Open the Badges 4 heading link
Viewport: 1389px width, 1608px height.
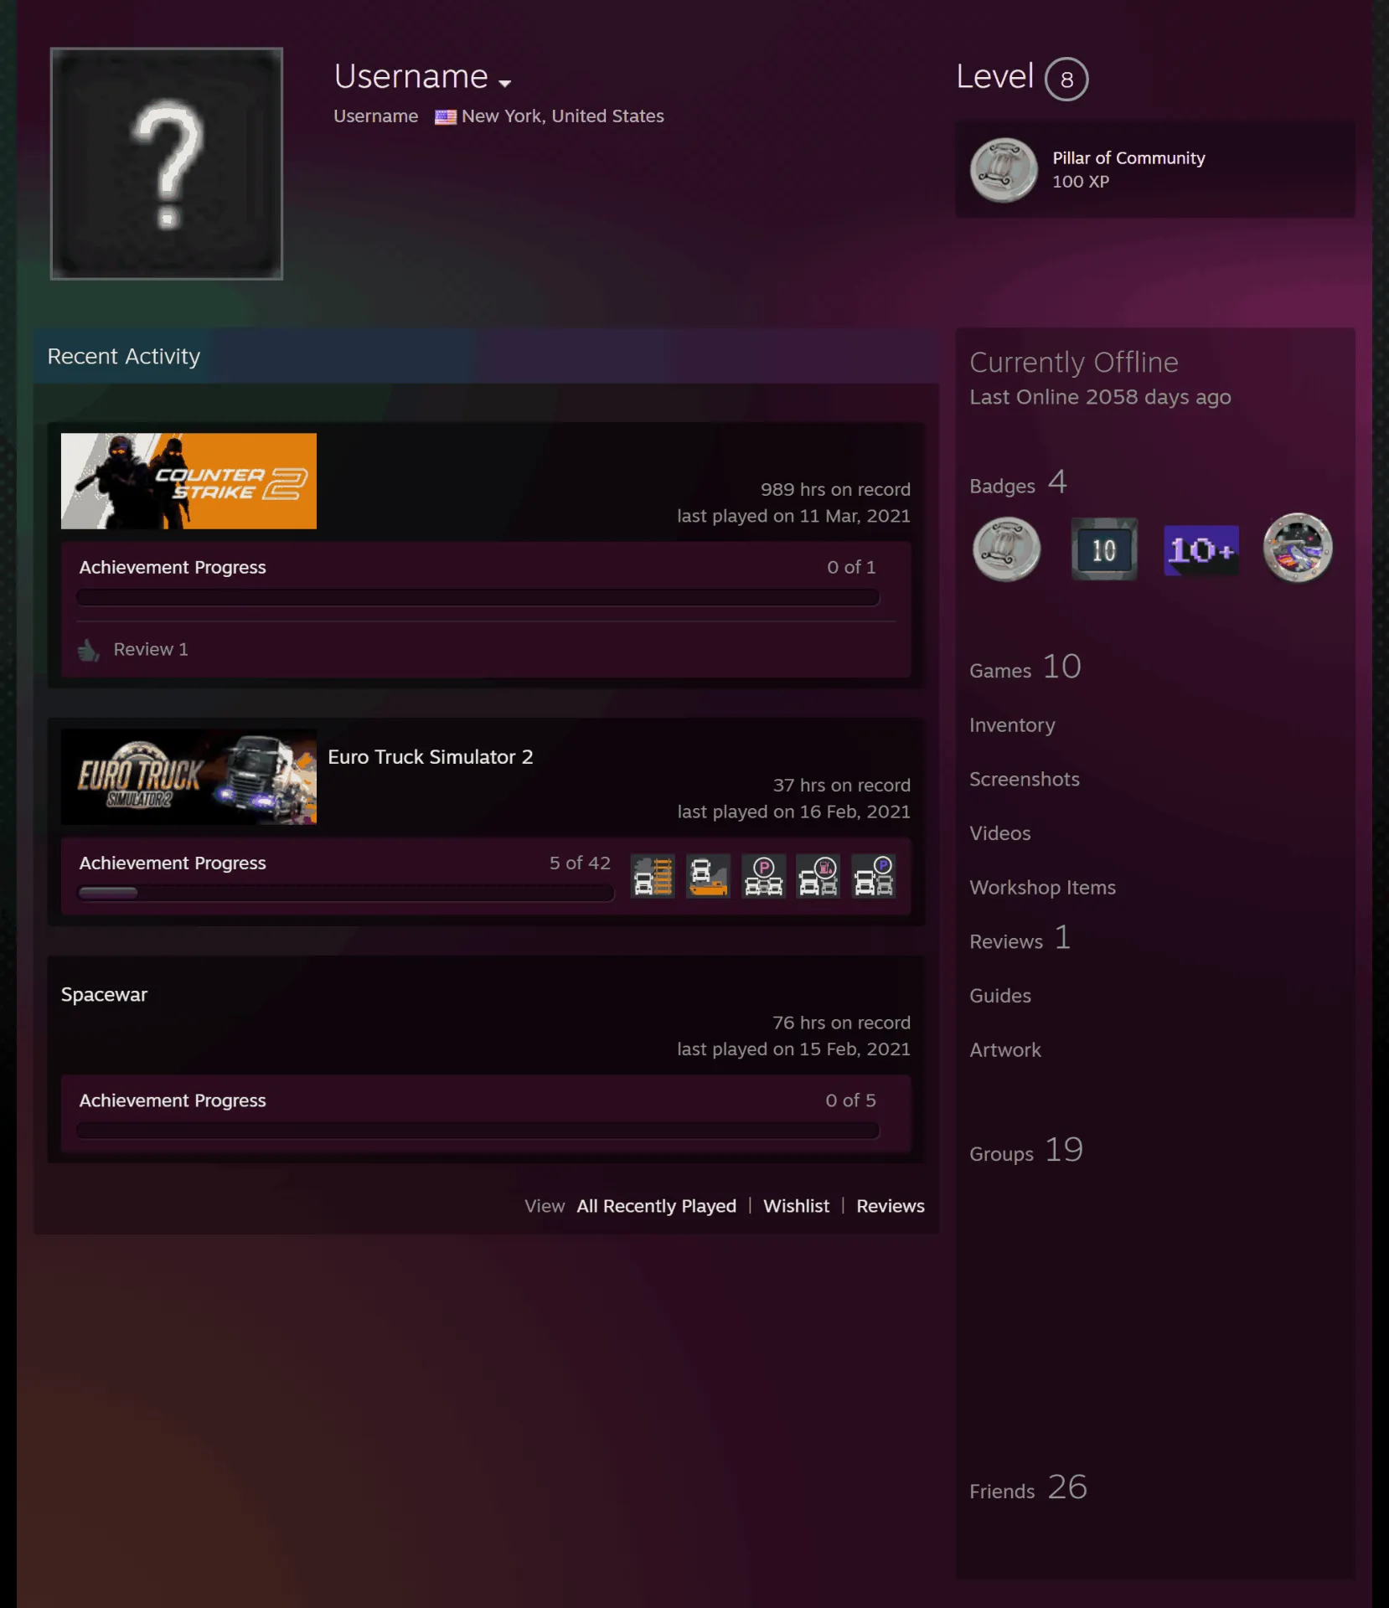pos(1018,483)
